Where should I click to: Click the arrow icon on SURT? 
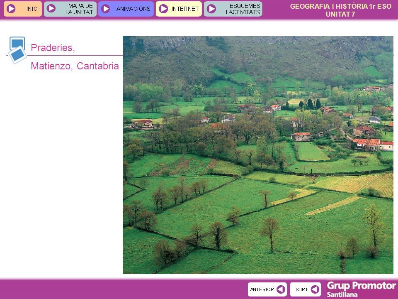point(315,289)
